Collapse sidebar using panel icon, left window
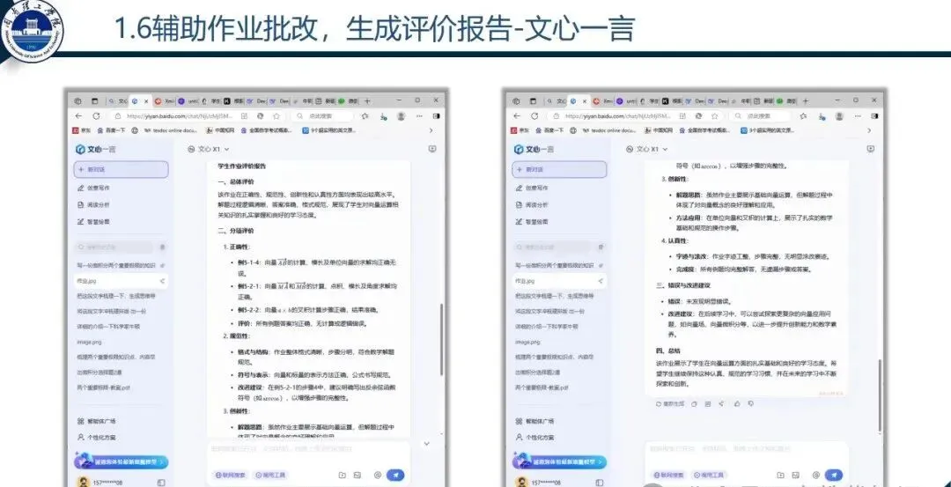The width and height of the screenshot is (951, 487). (x=161, y=483)
